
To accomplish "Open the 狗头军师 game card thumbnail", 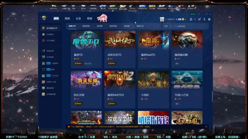I will [86, 80].
